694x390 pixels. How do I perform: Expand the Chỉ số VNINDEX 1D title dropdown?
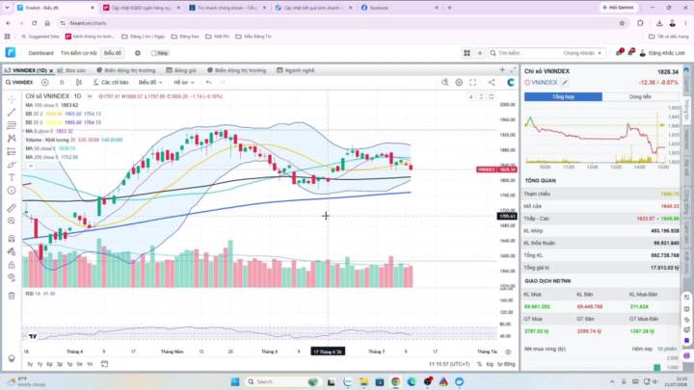(90, 96)
